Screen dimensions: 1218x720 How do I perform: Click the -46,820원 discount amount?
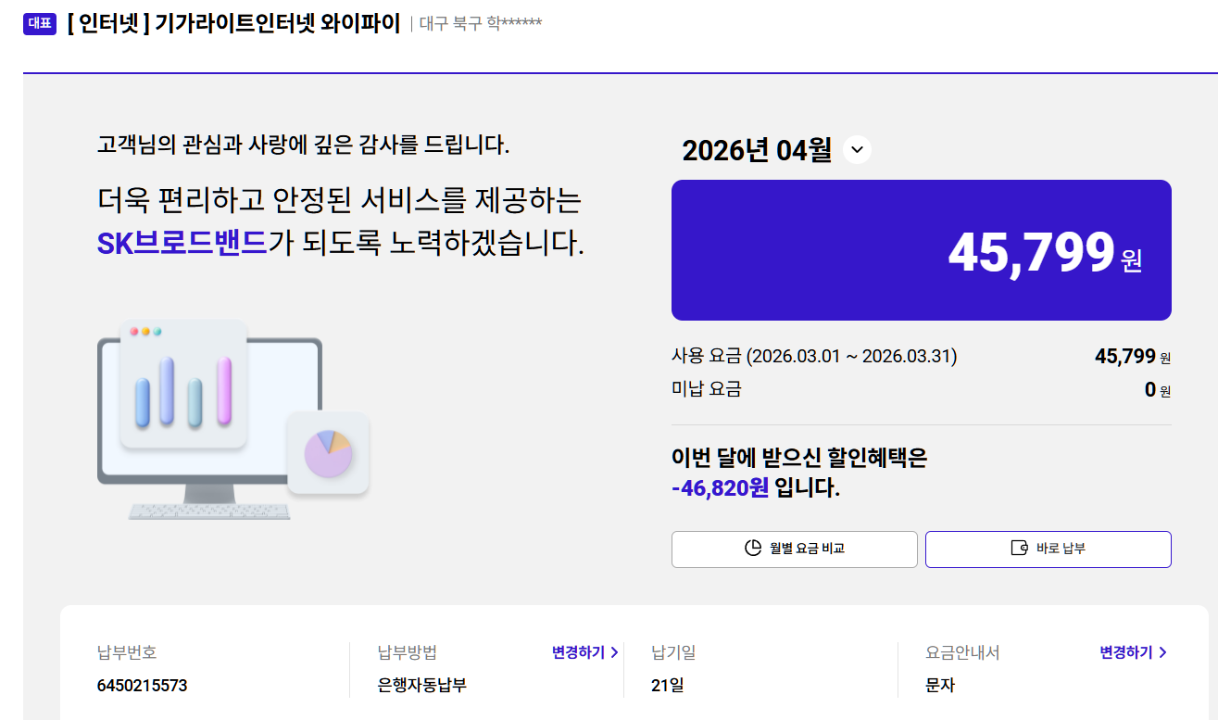pos(720,487)
